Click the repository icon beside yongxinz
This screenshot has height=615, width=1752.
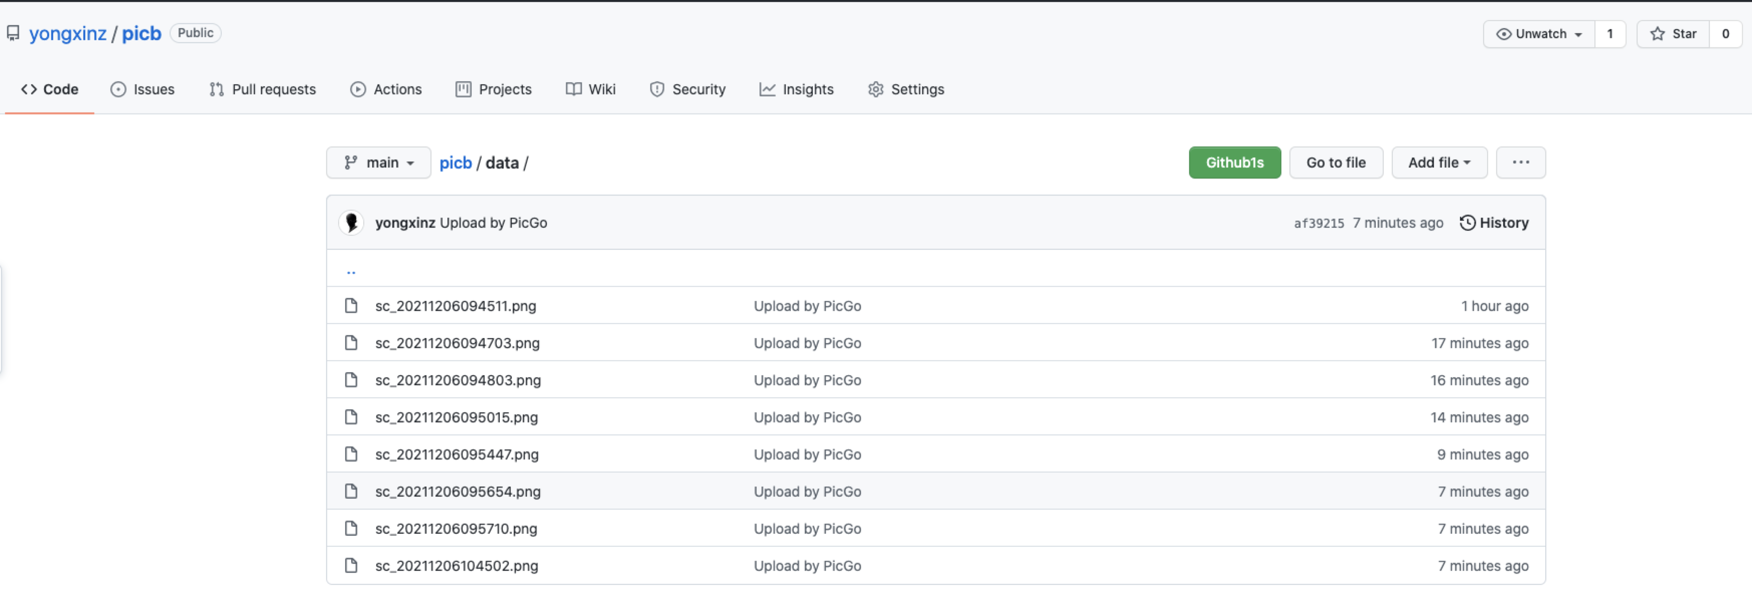(x=13, y=33)
